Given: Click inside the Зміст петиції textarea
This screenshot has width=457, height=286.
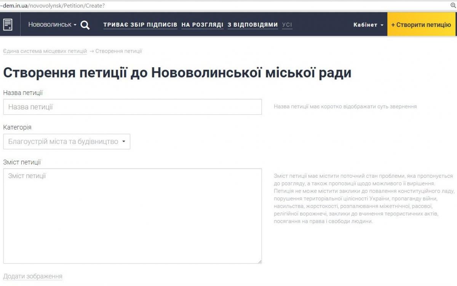Looking at the screenshot, I should (x=132, y=216).
